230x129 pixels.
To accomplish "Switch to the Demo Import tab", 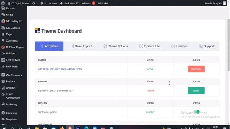I will pyautogui.click(x=80, y=46).
